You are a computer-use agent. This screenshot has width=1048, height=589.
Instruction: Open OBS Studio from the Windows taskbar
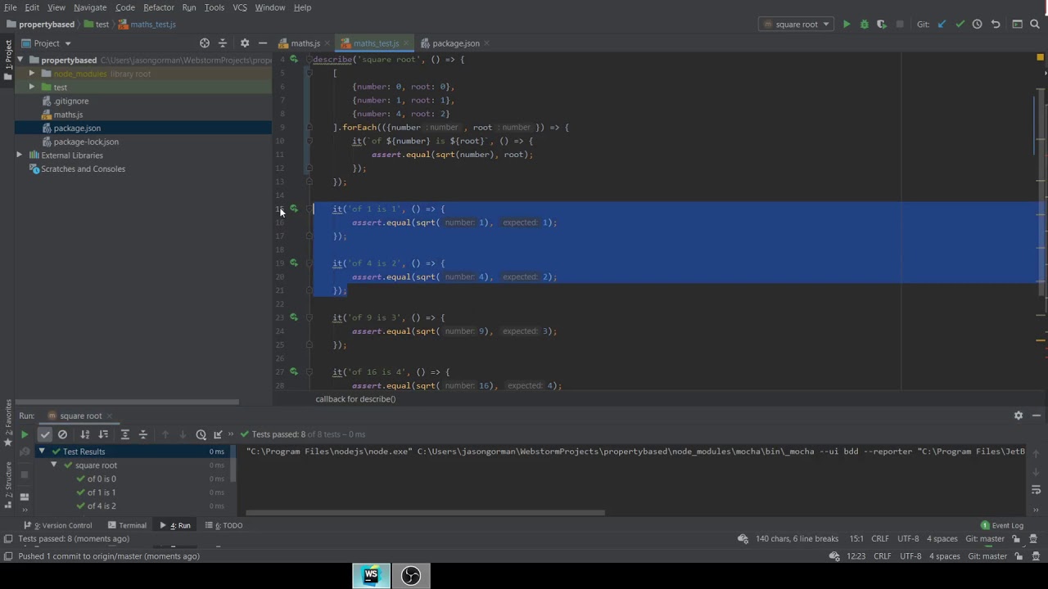411,576
